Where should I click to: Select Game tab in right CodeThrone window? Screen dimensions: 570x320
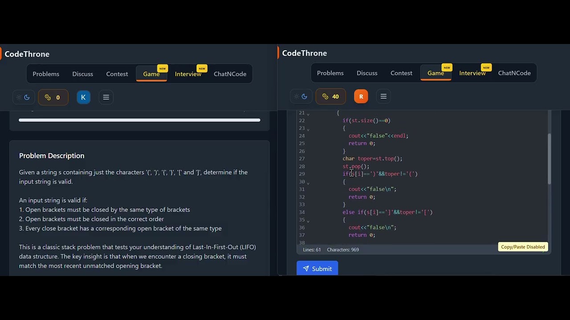coord(436,73)
